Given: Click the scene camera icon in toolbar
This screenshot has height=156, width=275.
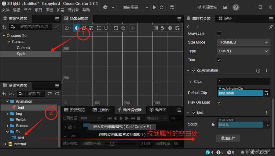Looking at the screenshot, I should point(163,28).
